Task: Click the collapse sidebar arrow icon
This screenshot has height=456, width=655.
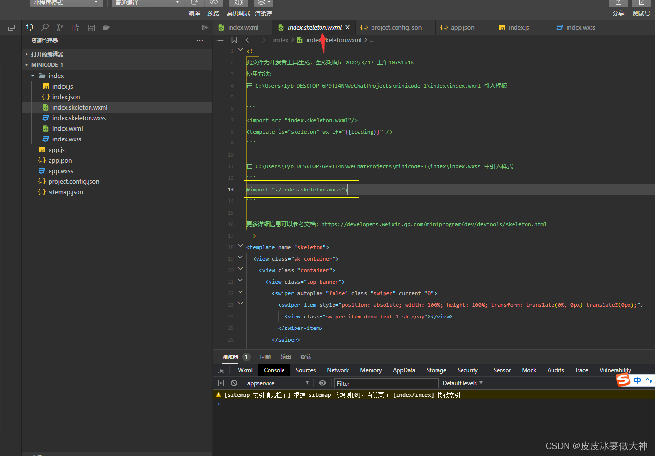Action: pyautogui.click(x=205, y=27)
